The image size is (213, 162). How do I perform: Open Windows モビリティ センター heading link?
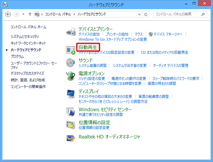click(x=105, y=110)
